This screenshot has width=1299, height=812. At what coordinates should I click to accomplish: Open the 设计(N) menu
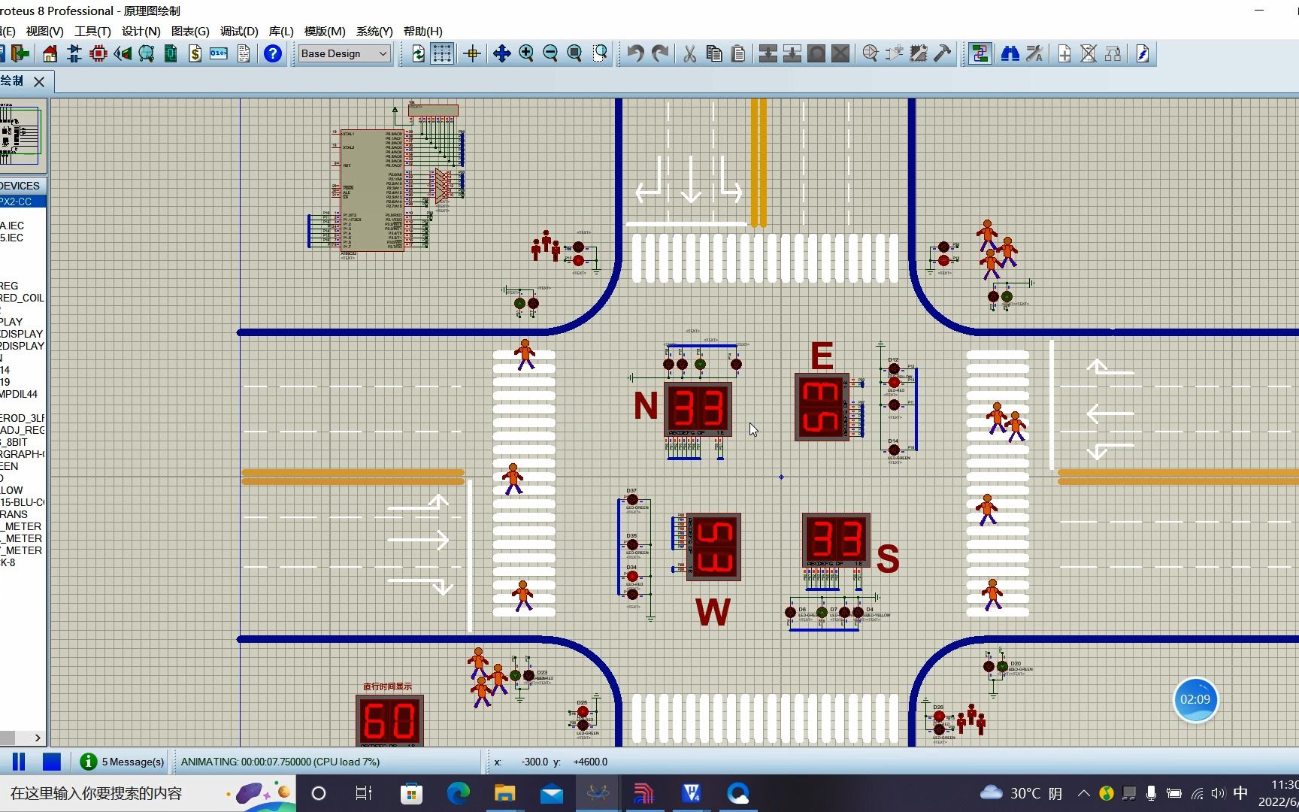(x=141, y=31)
